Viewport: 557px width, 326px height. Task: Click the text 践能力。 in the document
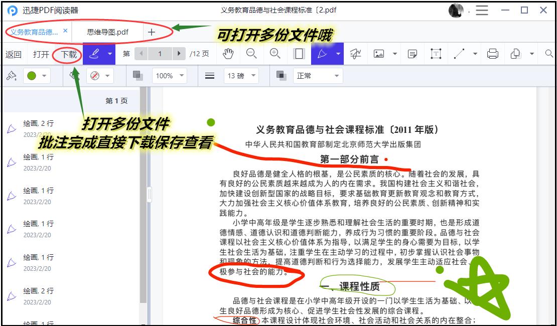(234, 213)
